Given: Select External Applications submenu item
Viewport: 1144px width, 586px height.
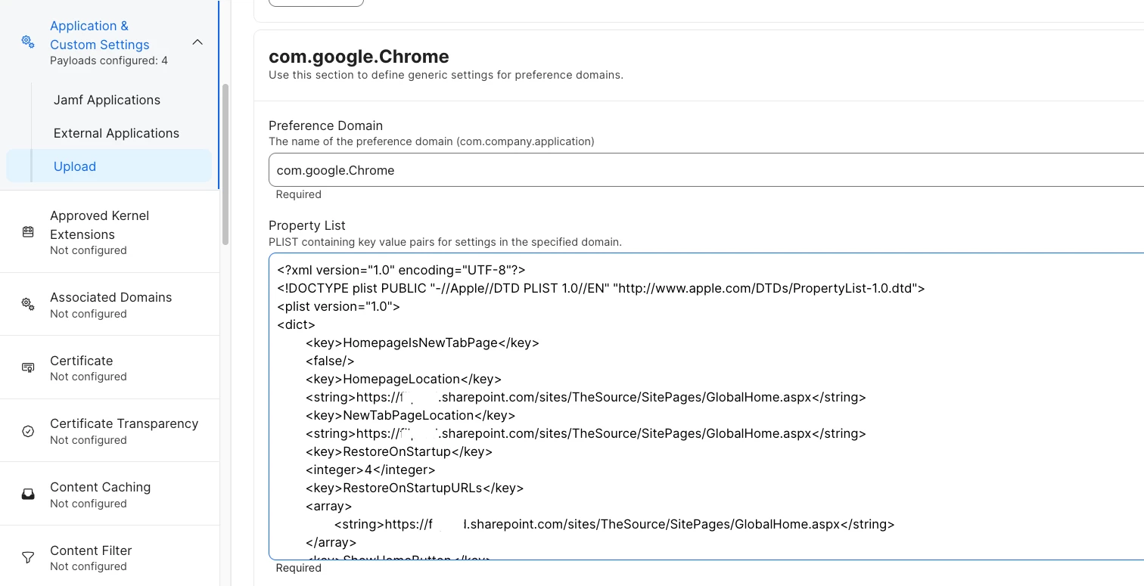Looking at the screenshot, I should (x=117, y=133).
